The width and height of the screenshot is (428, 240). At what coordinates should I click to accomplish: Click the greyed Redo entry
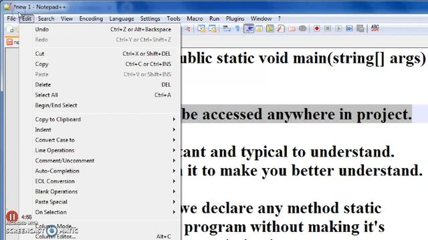[100, 40]
